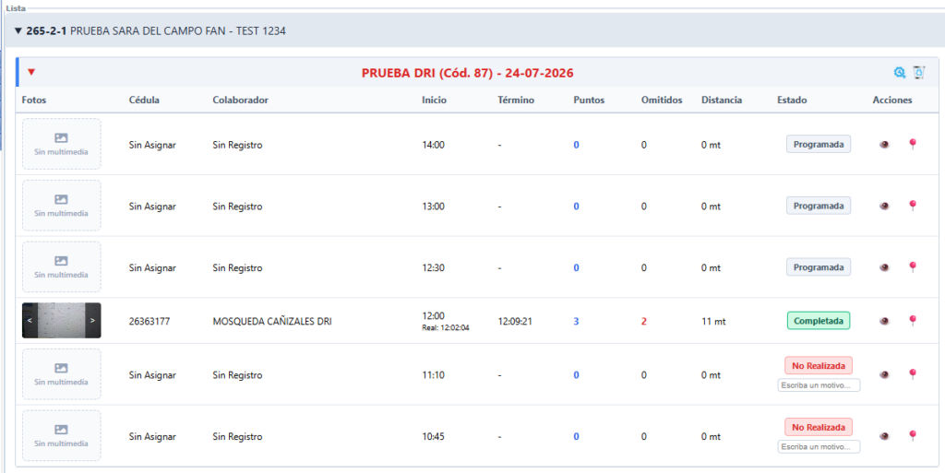This screenshot has width=945, height=473.
Task: Click the Término column header
Action: point(516,100)
